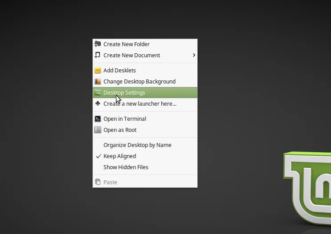Viewport: 331px width, 234px height.
Task: Click the Open as Root icon
Action: tap(98, 130)
